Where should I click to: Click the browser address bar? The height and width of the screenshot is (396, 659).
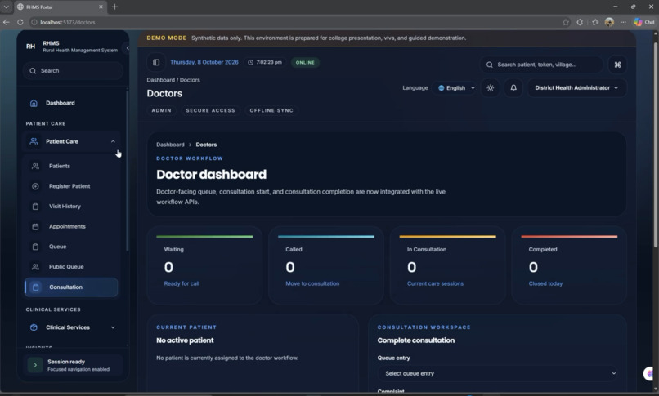pyautogui.click(x=294, y=22)
